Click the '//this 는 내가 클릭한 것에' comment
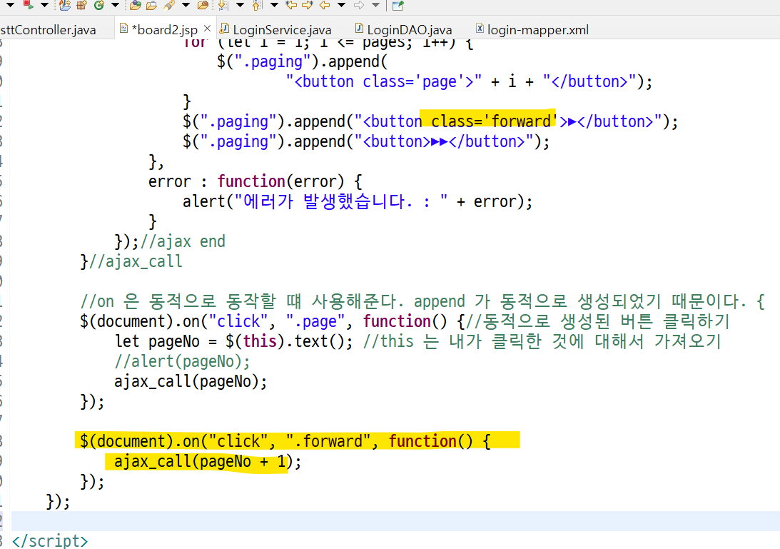The image size is (780, 549). [542, 341]
